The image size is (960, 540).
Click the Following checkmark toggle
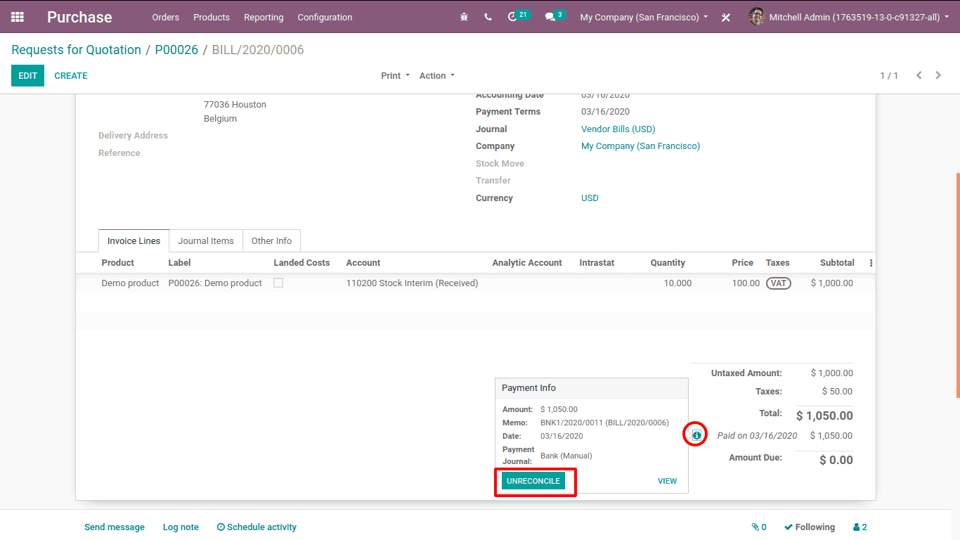810,527
